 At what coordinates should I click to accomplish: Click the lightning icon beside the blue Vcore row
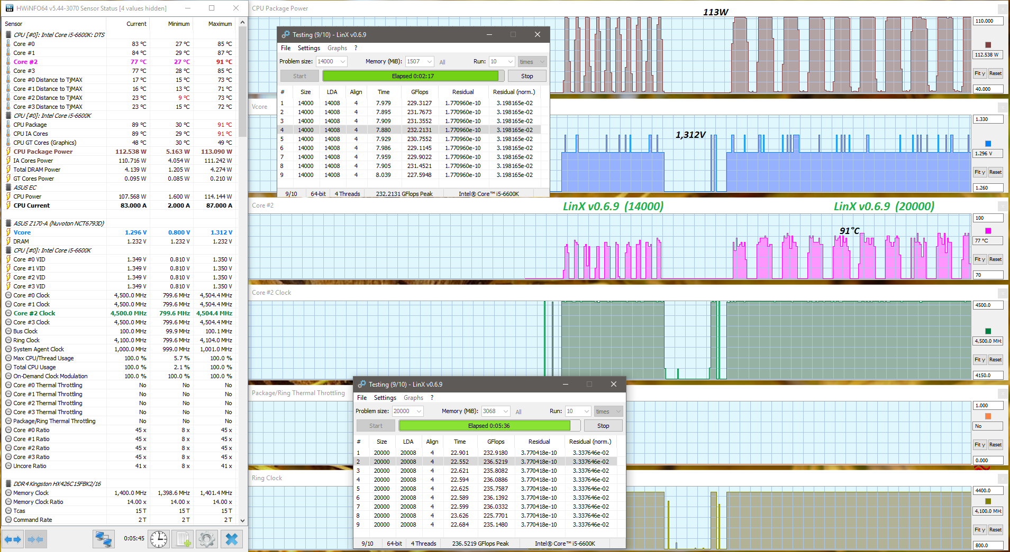8,232
